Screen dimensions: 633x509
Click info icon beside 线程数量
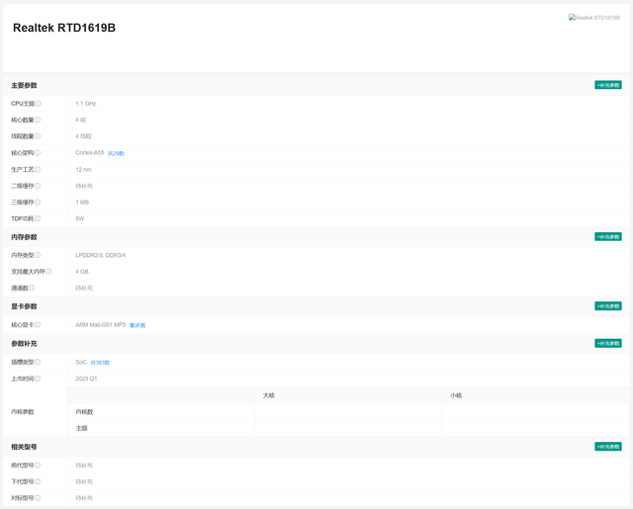[x=38, y=136]
